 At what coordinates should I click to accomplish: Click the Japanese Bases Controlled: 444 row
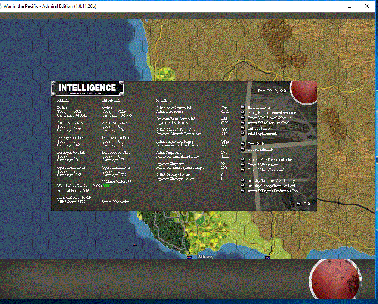pyautogui.click(x=192, y=119)
